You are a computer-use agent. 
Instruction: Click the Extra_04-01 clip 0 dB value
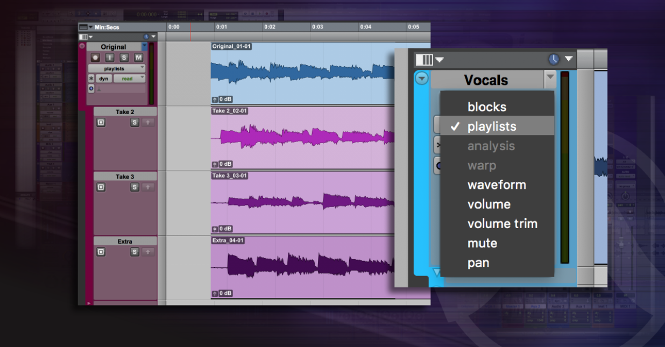226,294
